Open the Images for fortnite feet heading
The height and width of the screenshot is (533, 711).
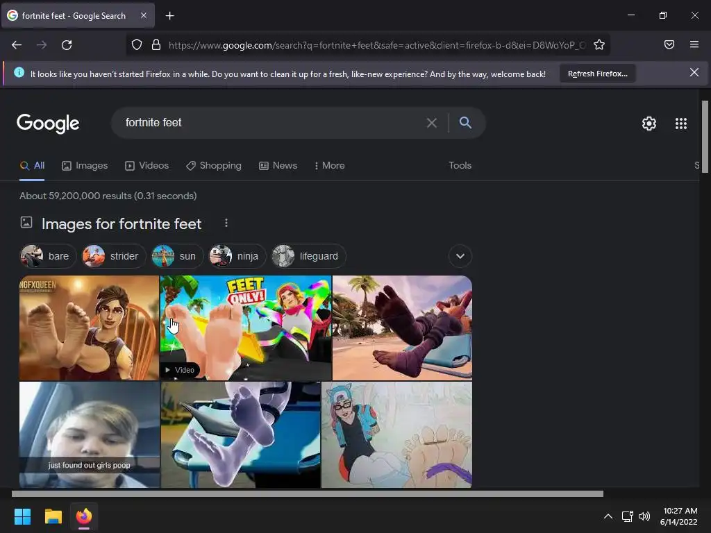tap(121, 224)
